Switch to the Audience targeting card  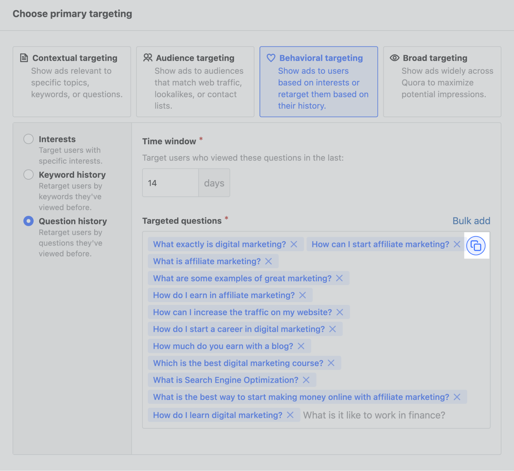195,81
